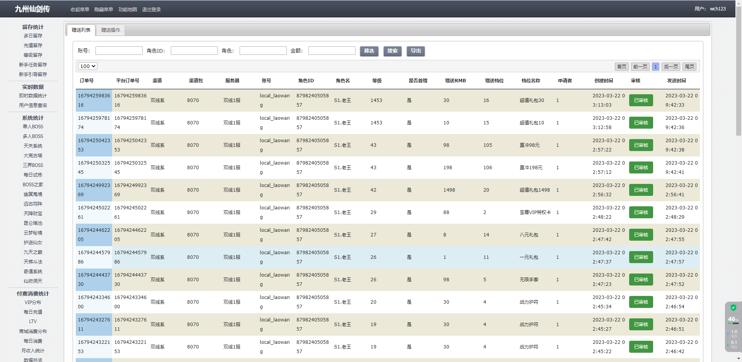
Task: Click 已审核 button for 至尊VIP特权卡 row
Action: click(641, 212)
